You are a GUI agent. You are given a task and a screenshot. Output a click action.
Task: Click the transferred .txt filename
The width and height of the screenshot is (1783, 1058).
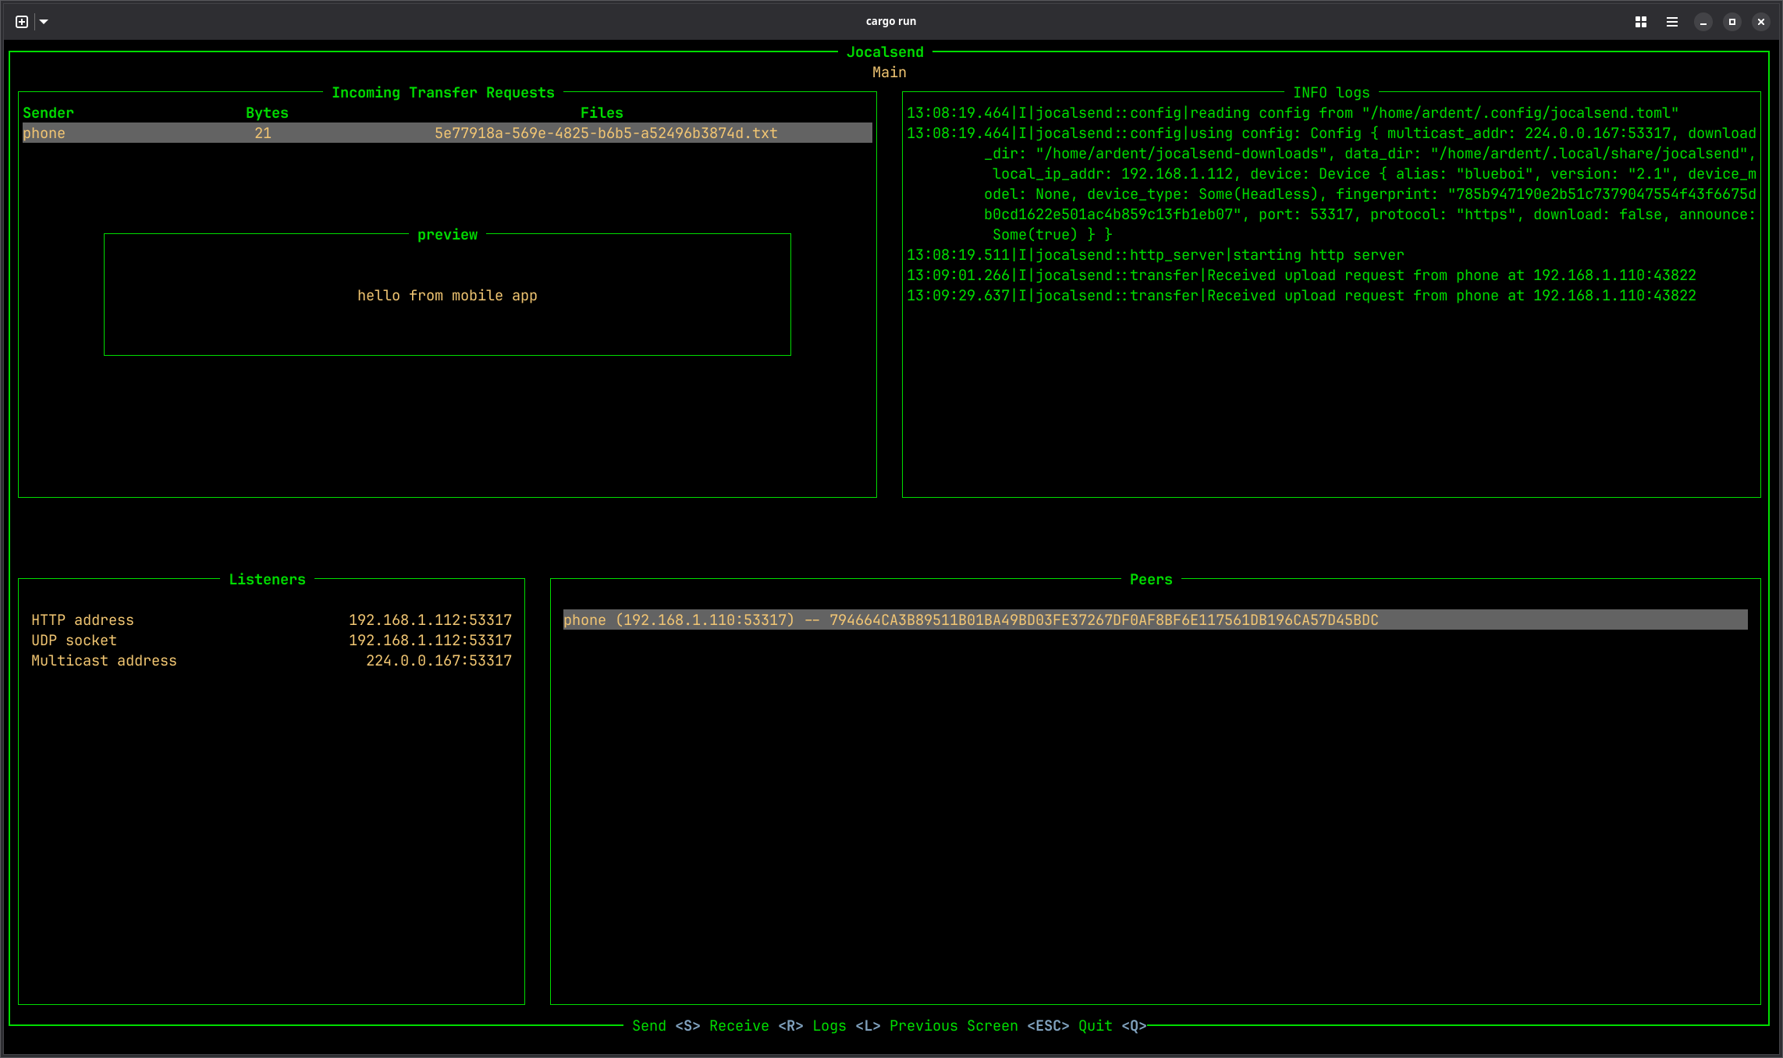click(x=606, y=133)
